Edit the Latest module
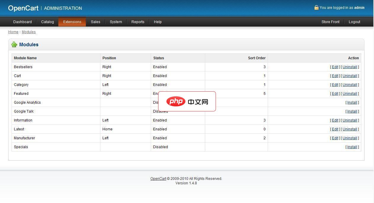Image resolution: width=374 pixels, height=203 pixels. [x=335, y=129]
